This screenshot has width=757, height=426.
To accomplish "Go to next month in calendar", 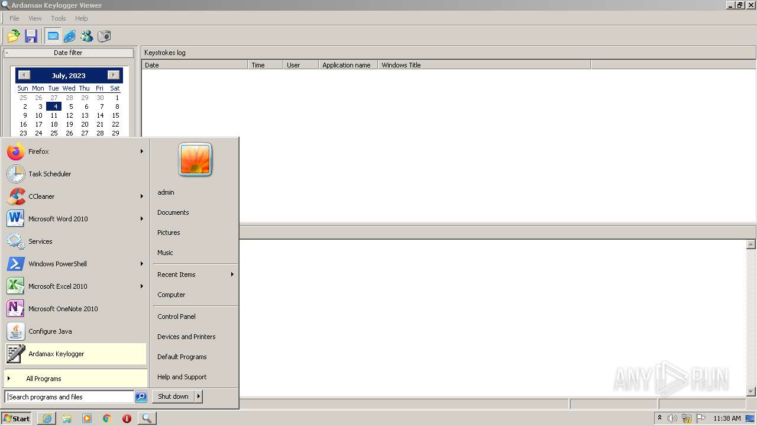I will click(114, 75).
